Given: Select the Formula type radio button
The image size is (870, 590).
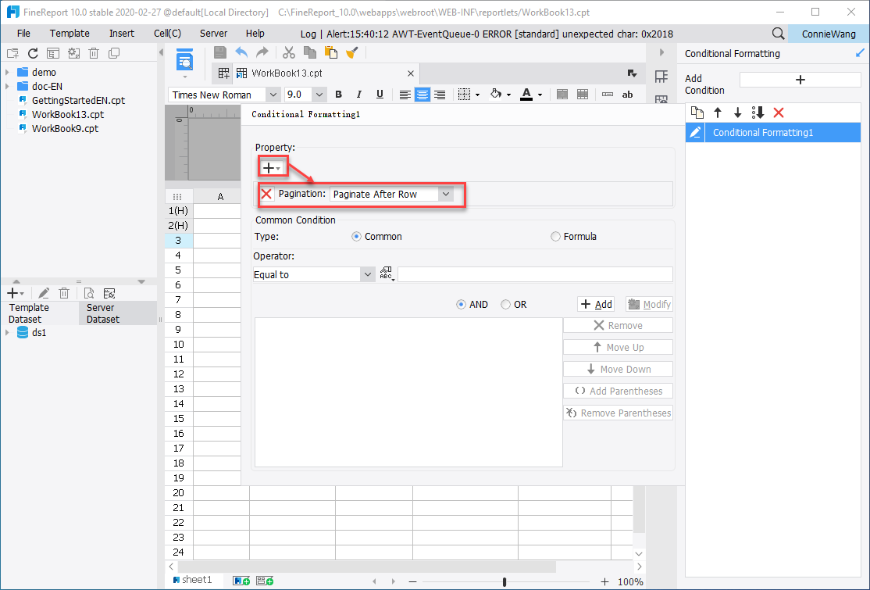Looking at the screenshot, I should tap(555, 236).
